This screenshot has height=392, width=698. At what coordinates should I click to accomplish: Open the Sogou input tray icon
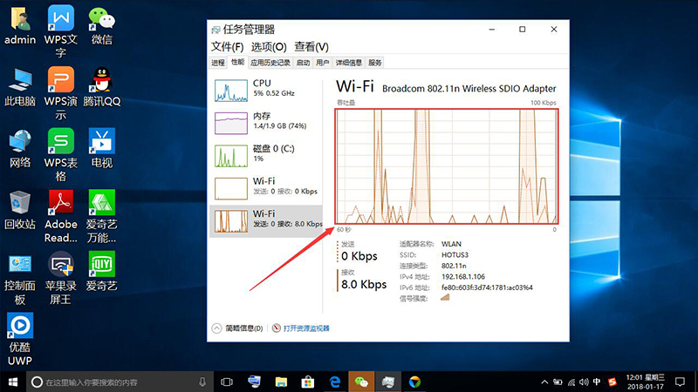[x=612, y=382]
